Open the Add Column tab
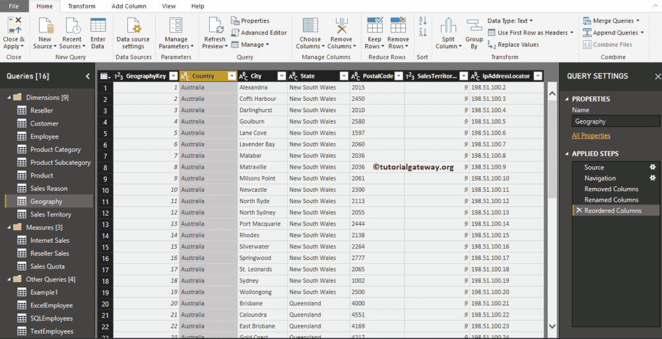The width and height of the screenshot is (662, 339). click(129, 6)
